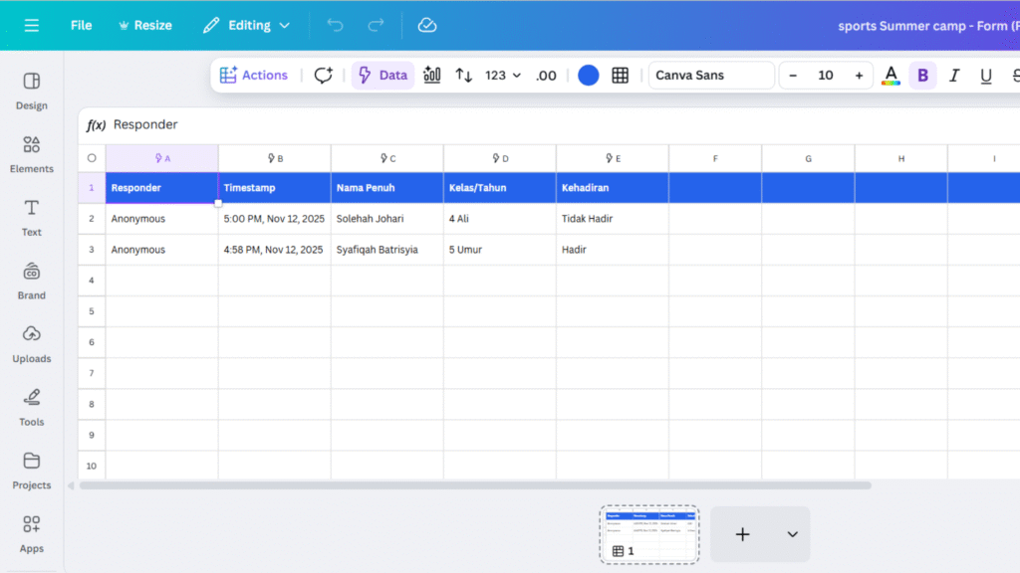Click the Data button
The width and height of the screenshot is (1020, 573).
click(382, 75)
